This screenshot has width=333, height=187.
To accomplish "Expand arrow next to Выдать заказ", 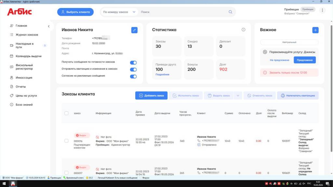I will 238,95.
